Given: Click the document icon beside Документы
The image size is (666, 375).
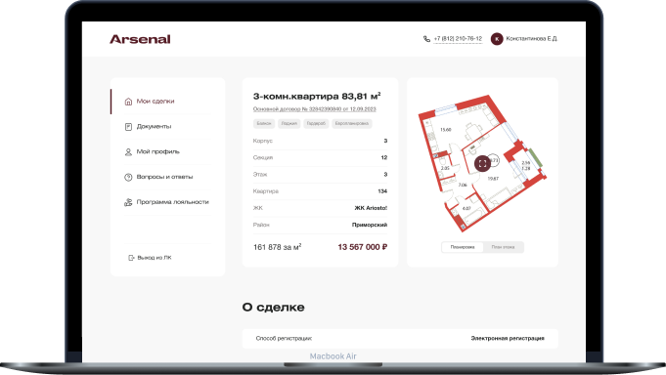Looking at the screenshot, I should [x=128, y=127].
